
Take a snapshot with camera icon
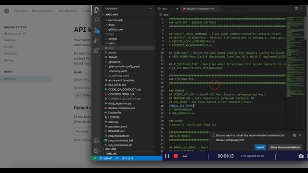click(301, 156)
